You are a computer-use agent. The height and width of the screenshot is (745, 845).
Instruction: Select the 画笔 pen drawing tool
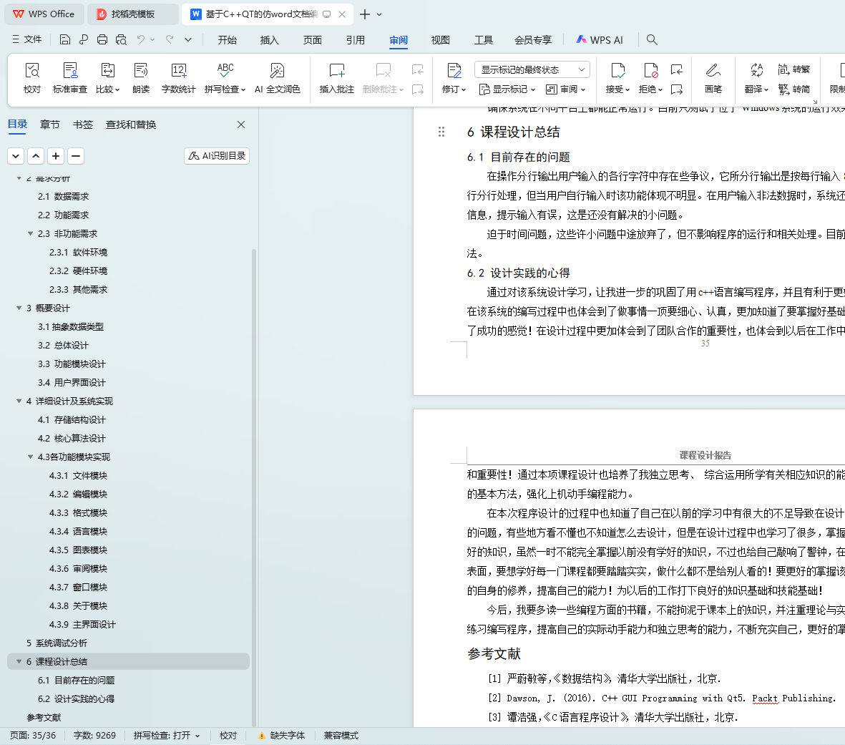(x=713, y=77)
